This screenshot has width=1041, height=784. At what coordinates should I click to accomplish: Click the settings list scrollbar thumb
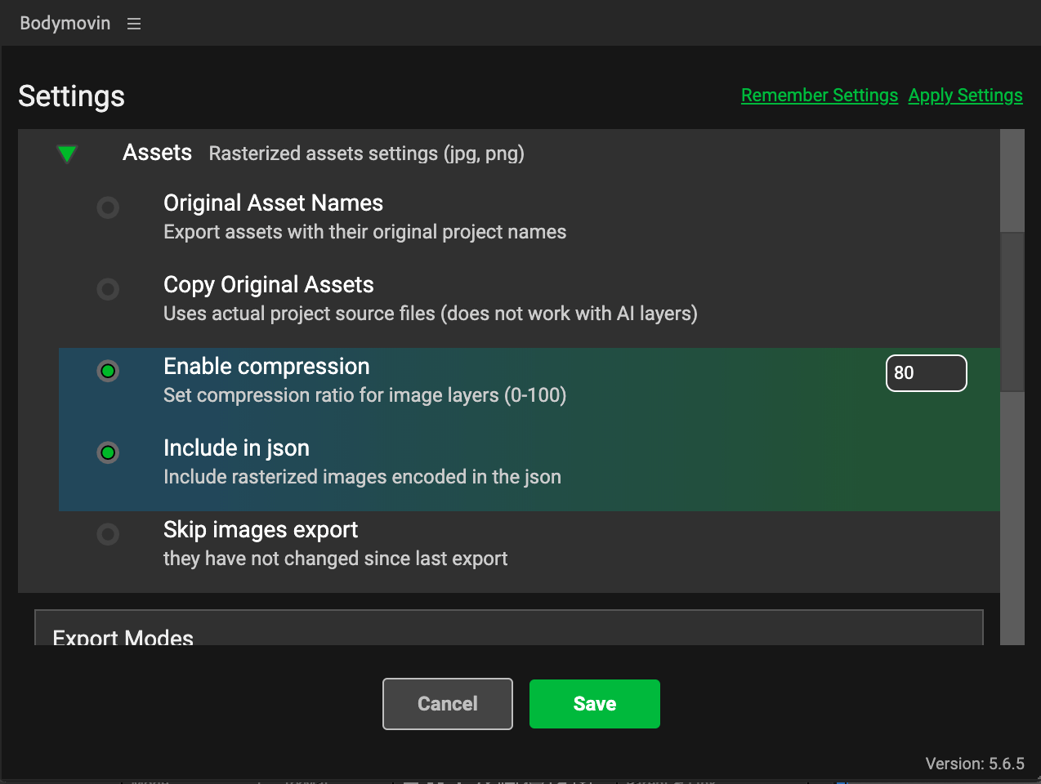[x=1012, y=310]
